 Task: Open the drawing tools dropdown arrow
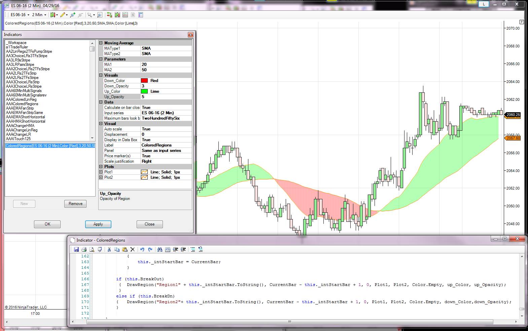point(67,15)
